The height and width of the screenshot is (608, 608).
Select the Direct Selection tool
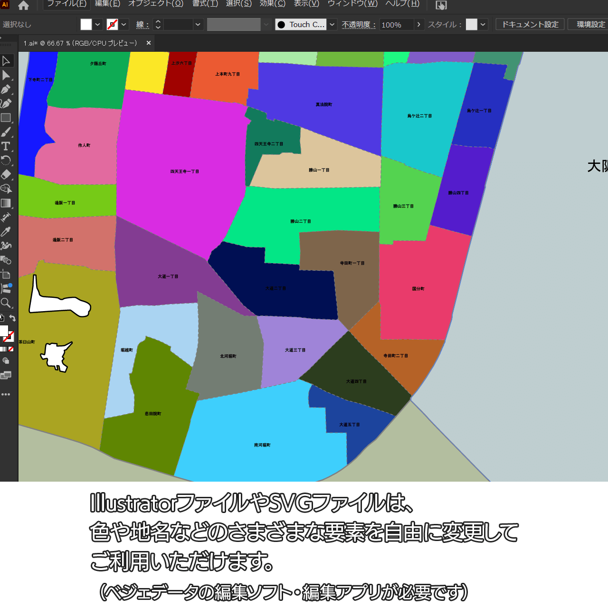point(6,75)
